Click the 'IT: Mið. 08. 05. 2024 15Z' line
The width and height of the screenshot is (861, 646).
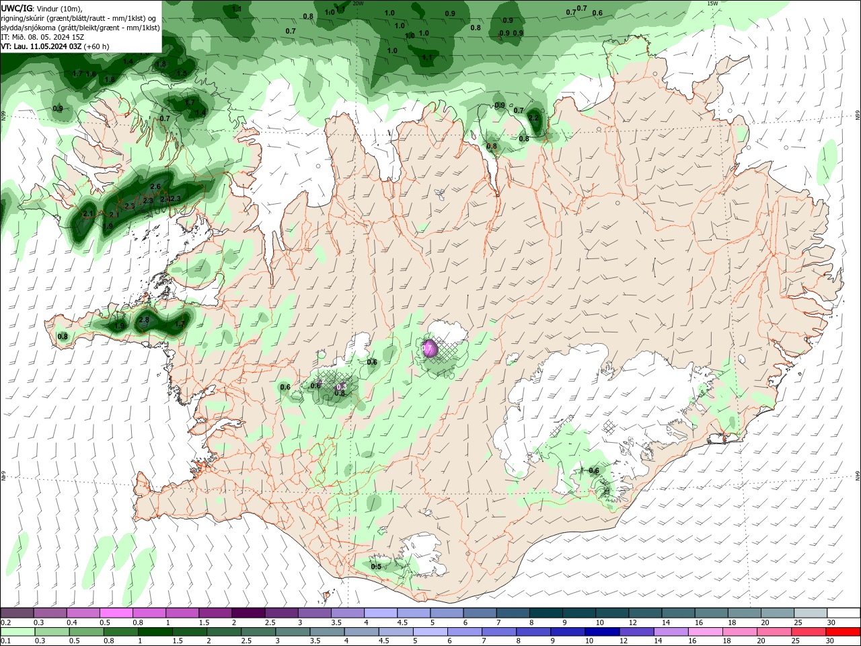[42, 37]
